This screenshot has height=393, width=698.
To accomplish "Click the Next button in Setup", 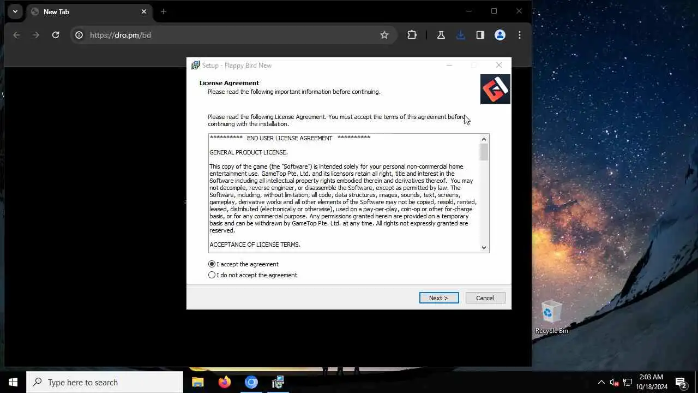I will tap(439, 298).
